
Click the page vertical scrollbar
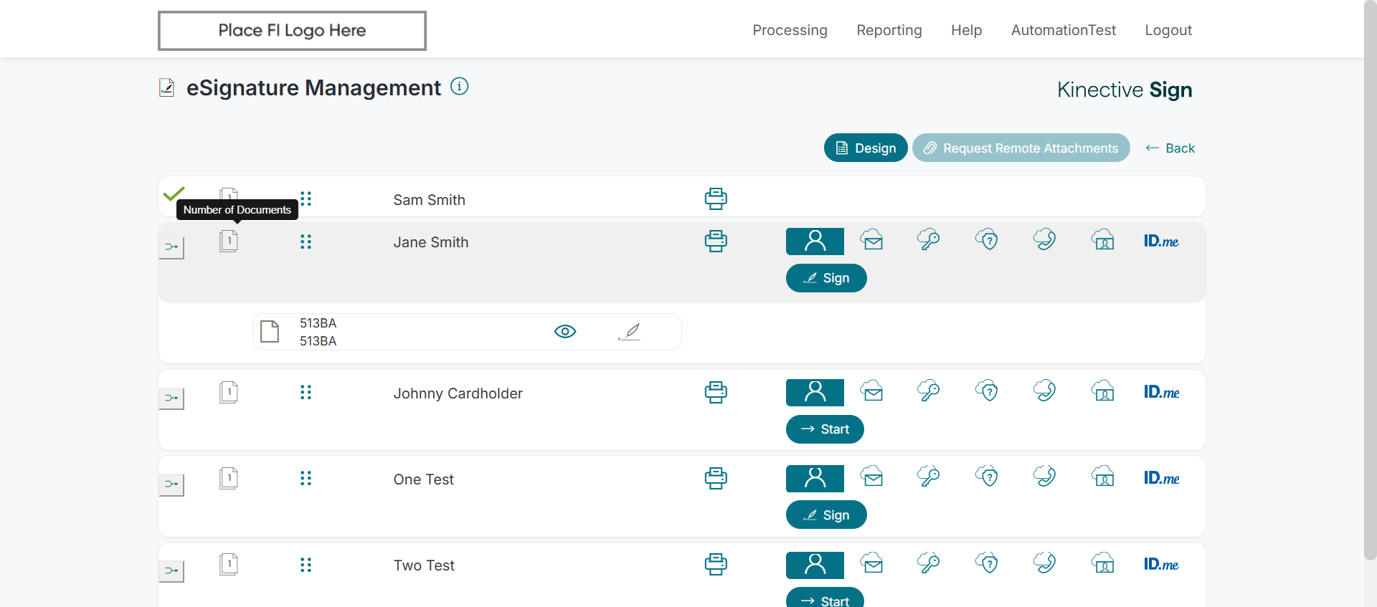tap(1370, 287)
